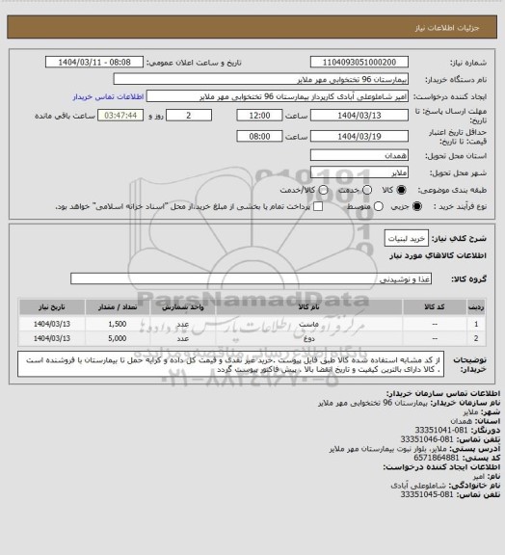Click the delivery province field همدان
The image size is (505, 555).
(x=359, y=155)
